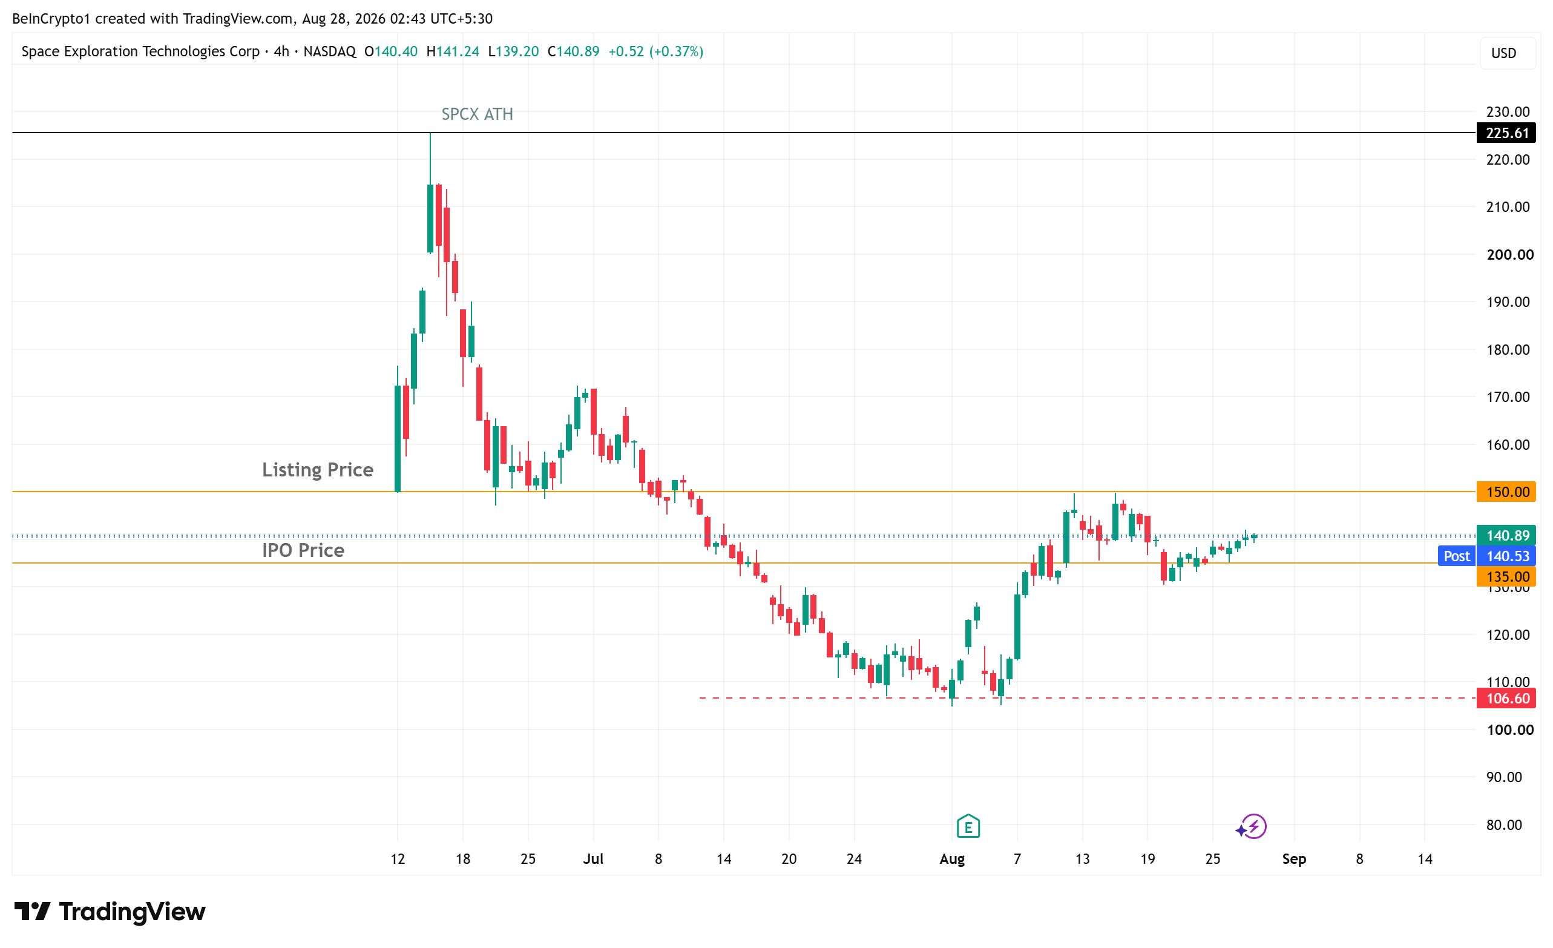
Task: Click the Space Exploration Technologies Corp symbol title
Action: click(x=140, y=51)
